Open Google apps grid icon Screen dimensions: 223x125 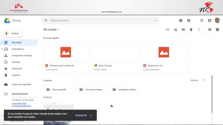201,20
